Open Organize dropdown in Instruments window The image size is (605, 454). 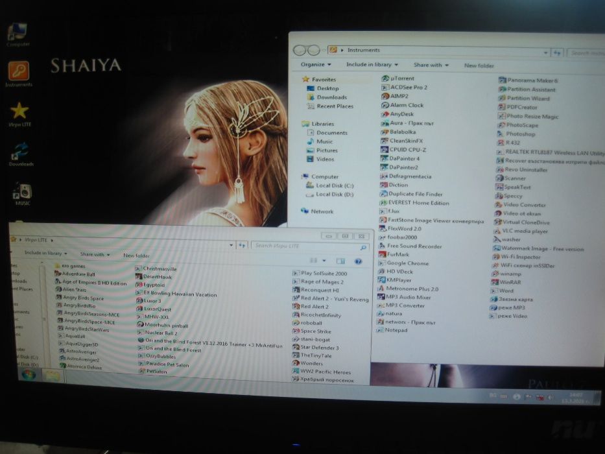[316, 64]
